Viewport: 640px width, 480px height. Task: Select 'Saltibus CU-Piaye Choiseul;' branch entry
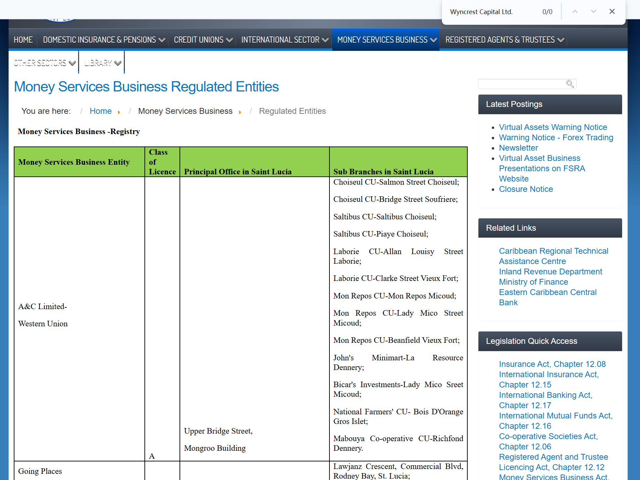(x=381, y=234)
